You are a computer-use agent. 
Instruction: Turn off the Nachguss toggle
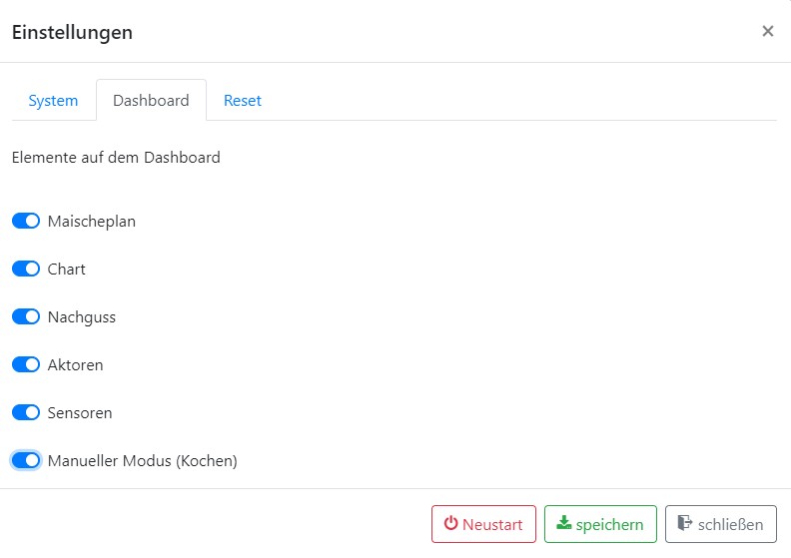click(x=26, y=317)
